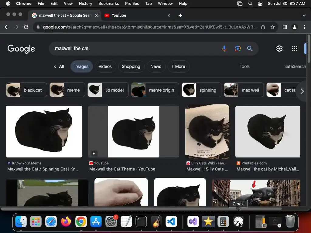Viewport: 311px width, 233px height.
Task: Open the Printables.com cat model image
Action: pyautogui.click(x=268, y=132)
